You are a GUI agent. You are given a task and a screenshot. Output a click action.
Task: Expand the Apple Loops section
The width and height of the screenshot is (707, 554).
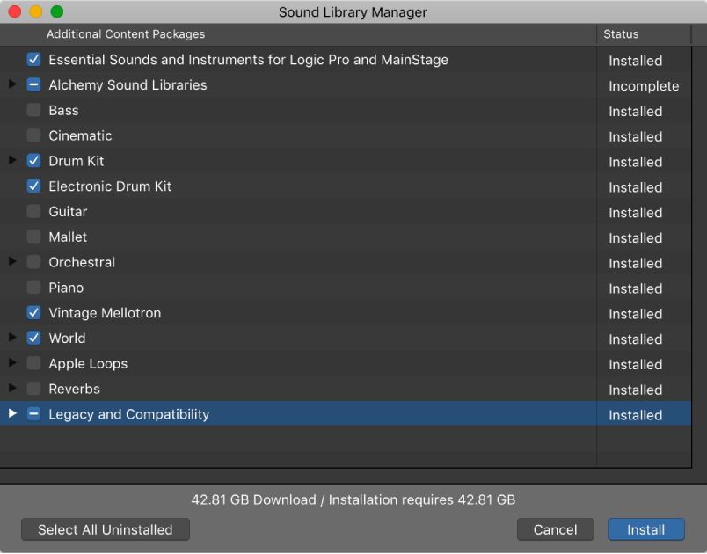pyautogui.click(x=12, y=364)
